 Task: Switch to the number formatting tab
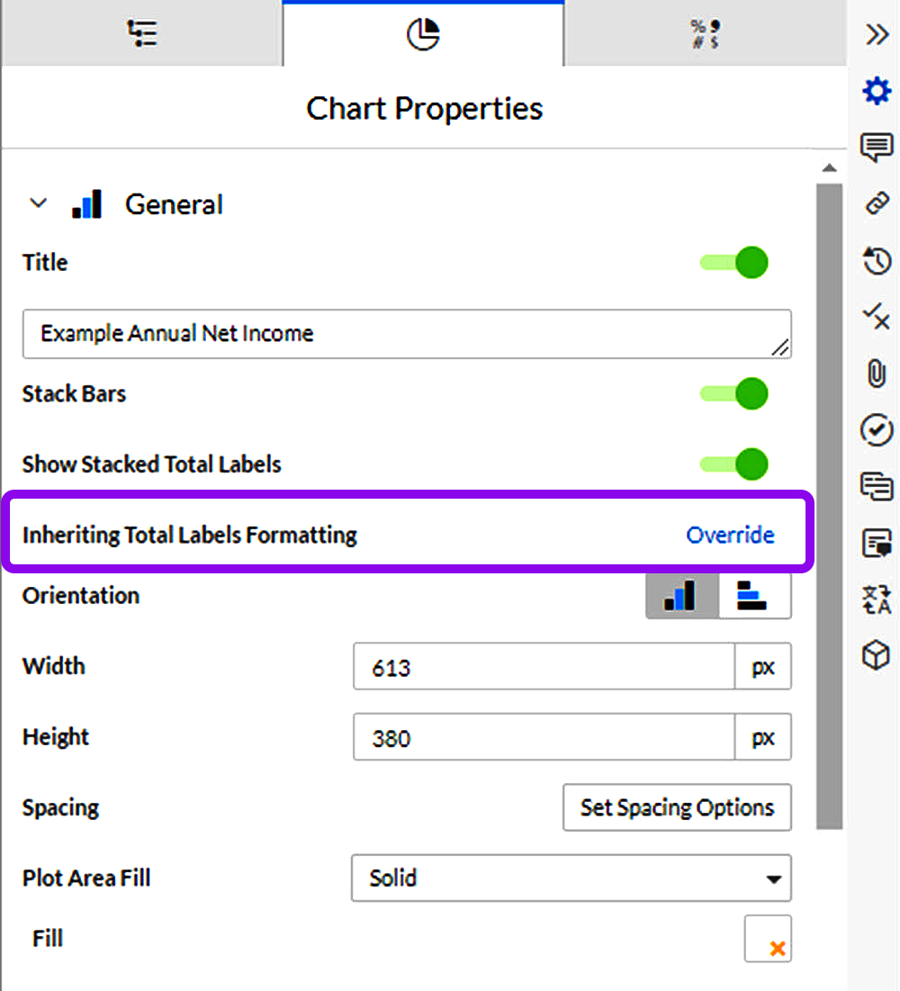pyautogui.click(x=706, y=33)
